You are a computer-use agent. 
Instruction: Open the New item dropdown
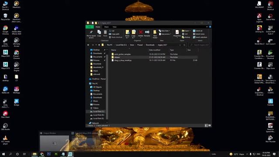coord(164,31)
